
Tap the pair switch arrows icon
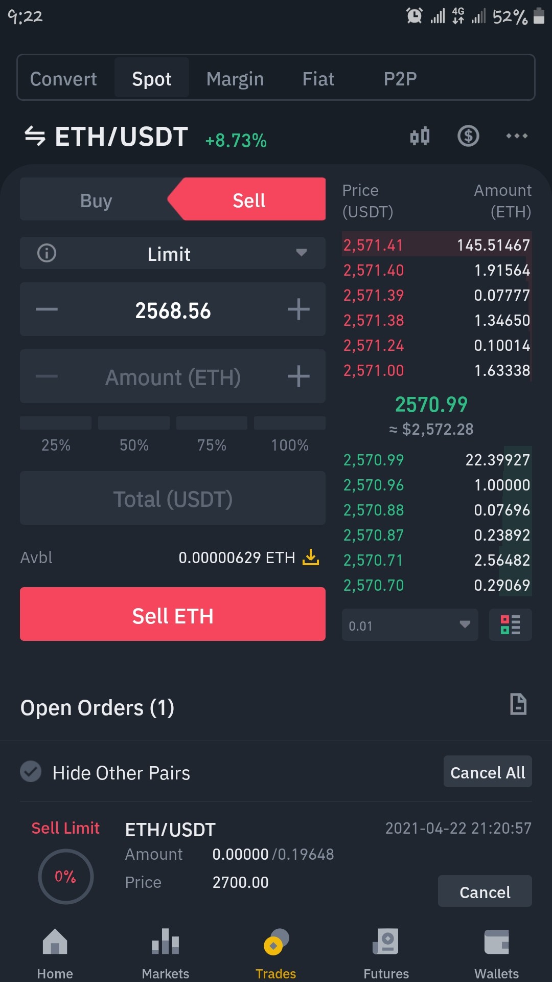pos(35,137)
